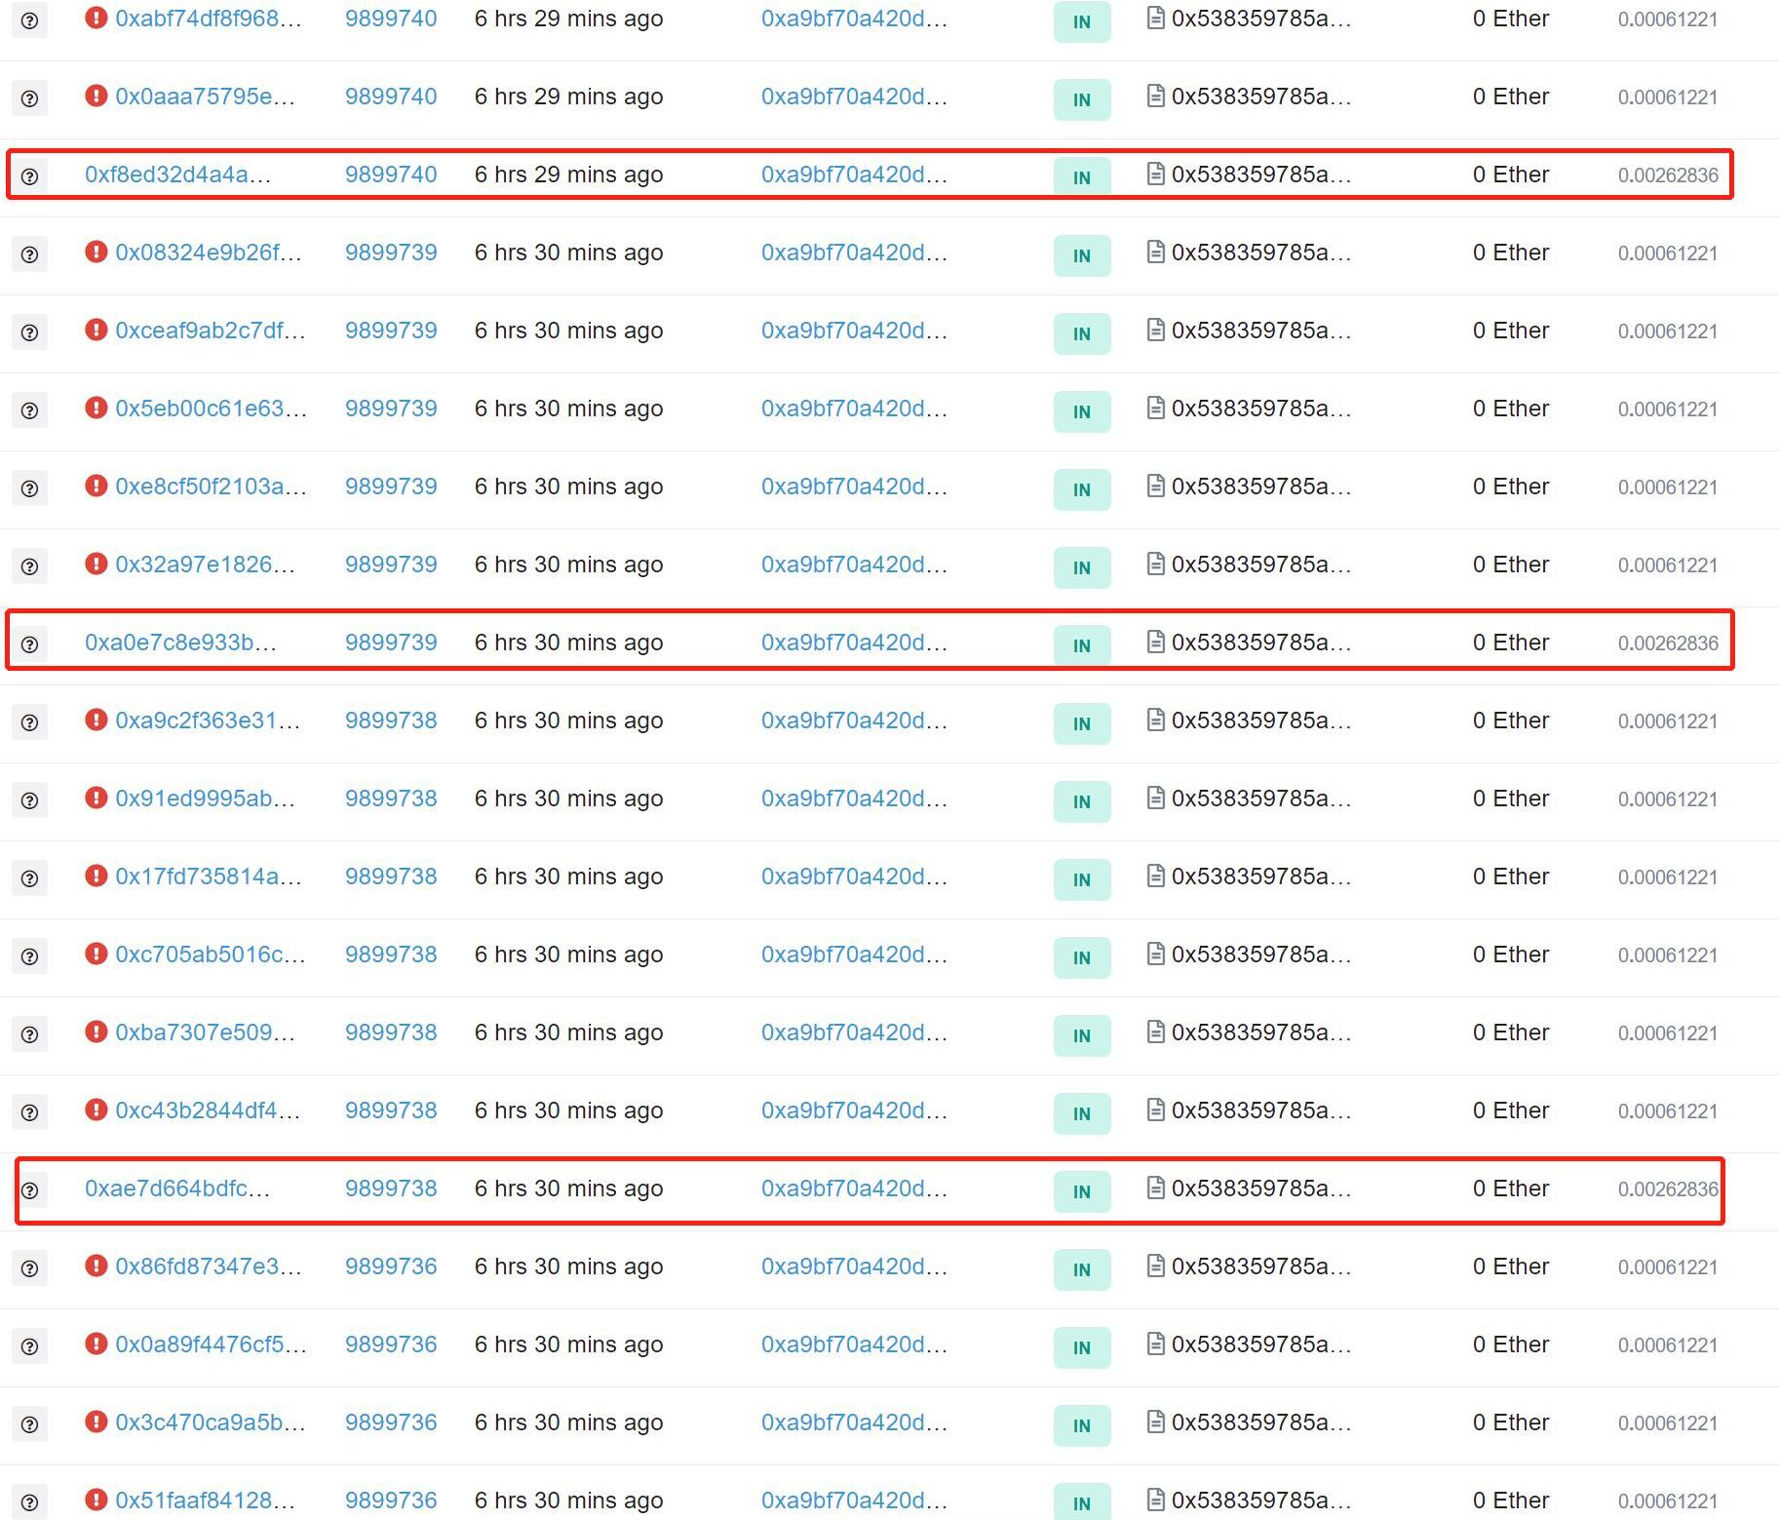The image size is (1779, 1520).
Task: Click the IN badge in 0x17fd735814a row
Action: [x=1081, y=879]
